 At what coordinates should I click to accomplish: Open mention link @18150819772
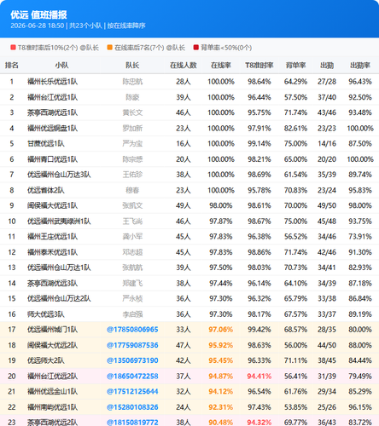tap(132, 423)
